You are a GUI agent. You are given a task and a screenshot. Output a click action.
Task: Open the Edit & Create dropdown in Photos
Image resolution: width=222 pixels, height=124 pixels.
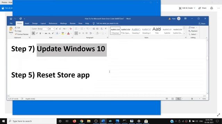pos(187,8)
